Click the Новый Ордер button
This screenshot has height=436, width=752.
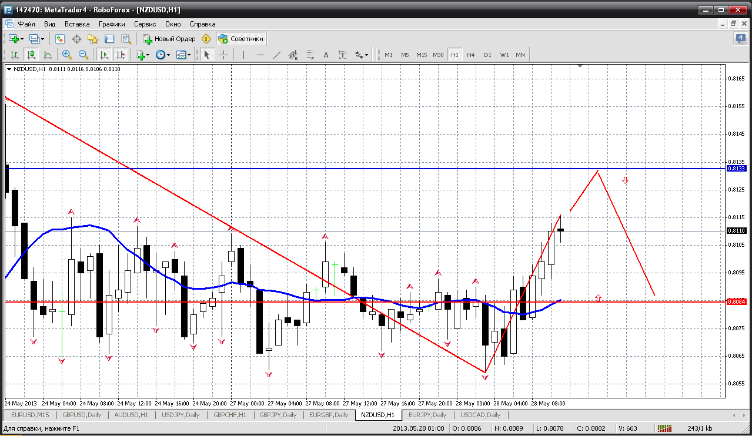click(169, 39)
